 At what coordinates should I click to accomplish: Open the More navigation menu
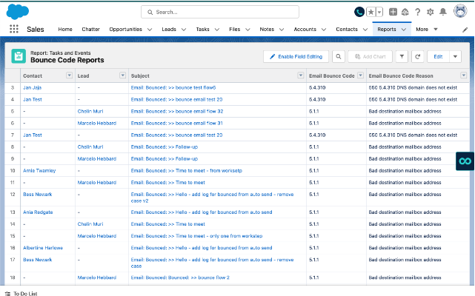pyautogui.click(x=427, y=30)
